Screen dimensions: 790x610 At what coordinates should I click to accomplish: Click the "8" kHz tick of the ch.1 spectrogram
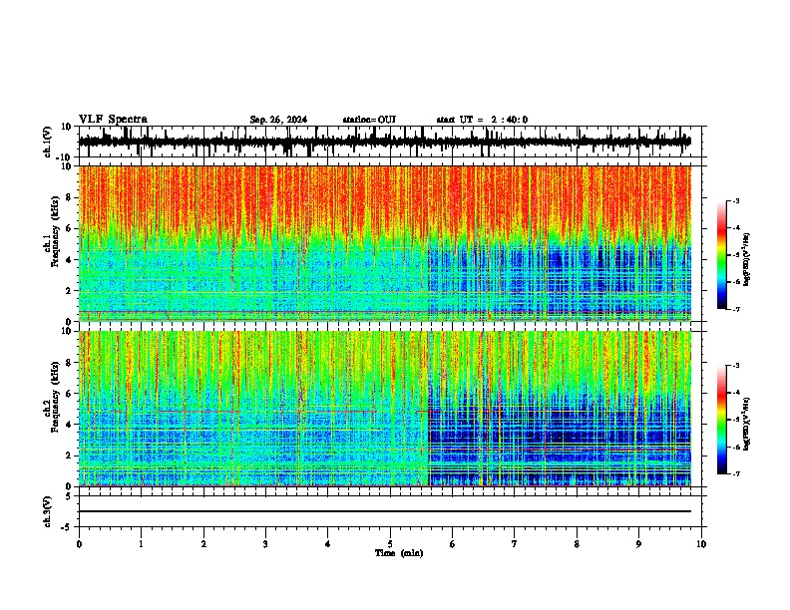[x=69, y=197]
